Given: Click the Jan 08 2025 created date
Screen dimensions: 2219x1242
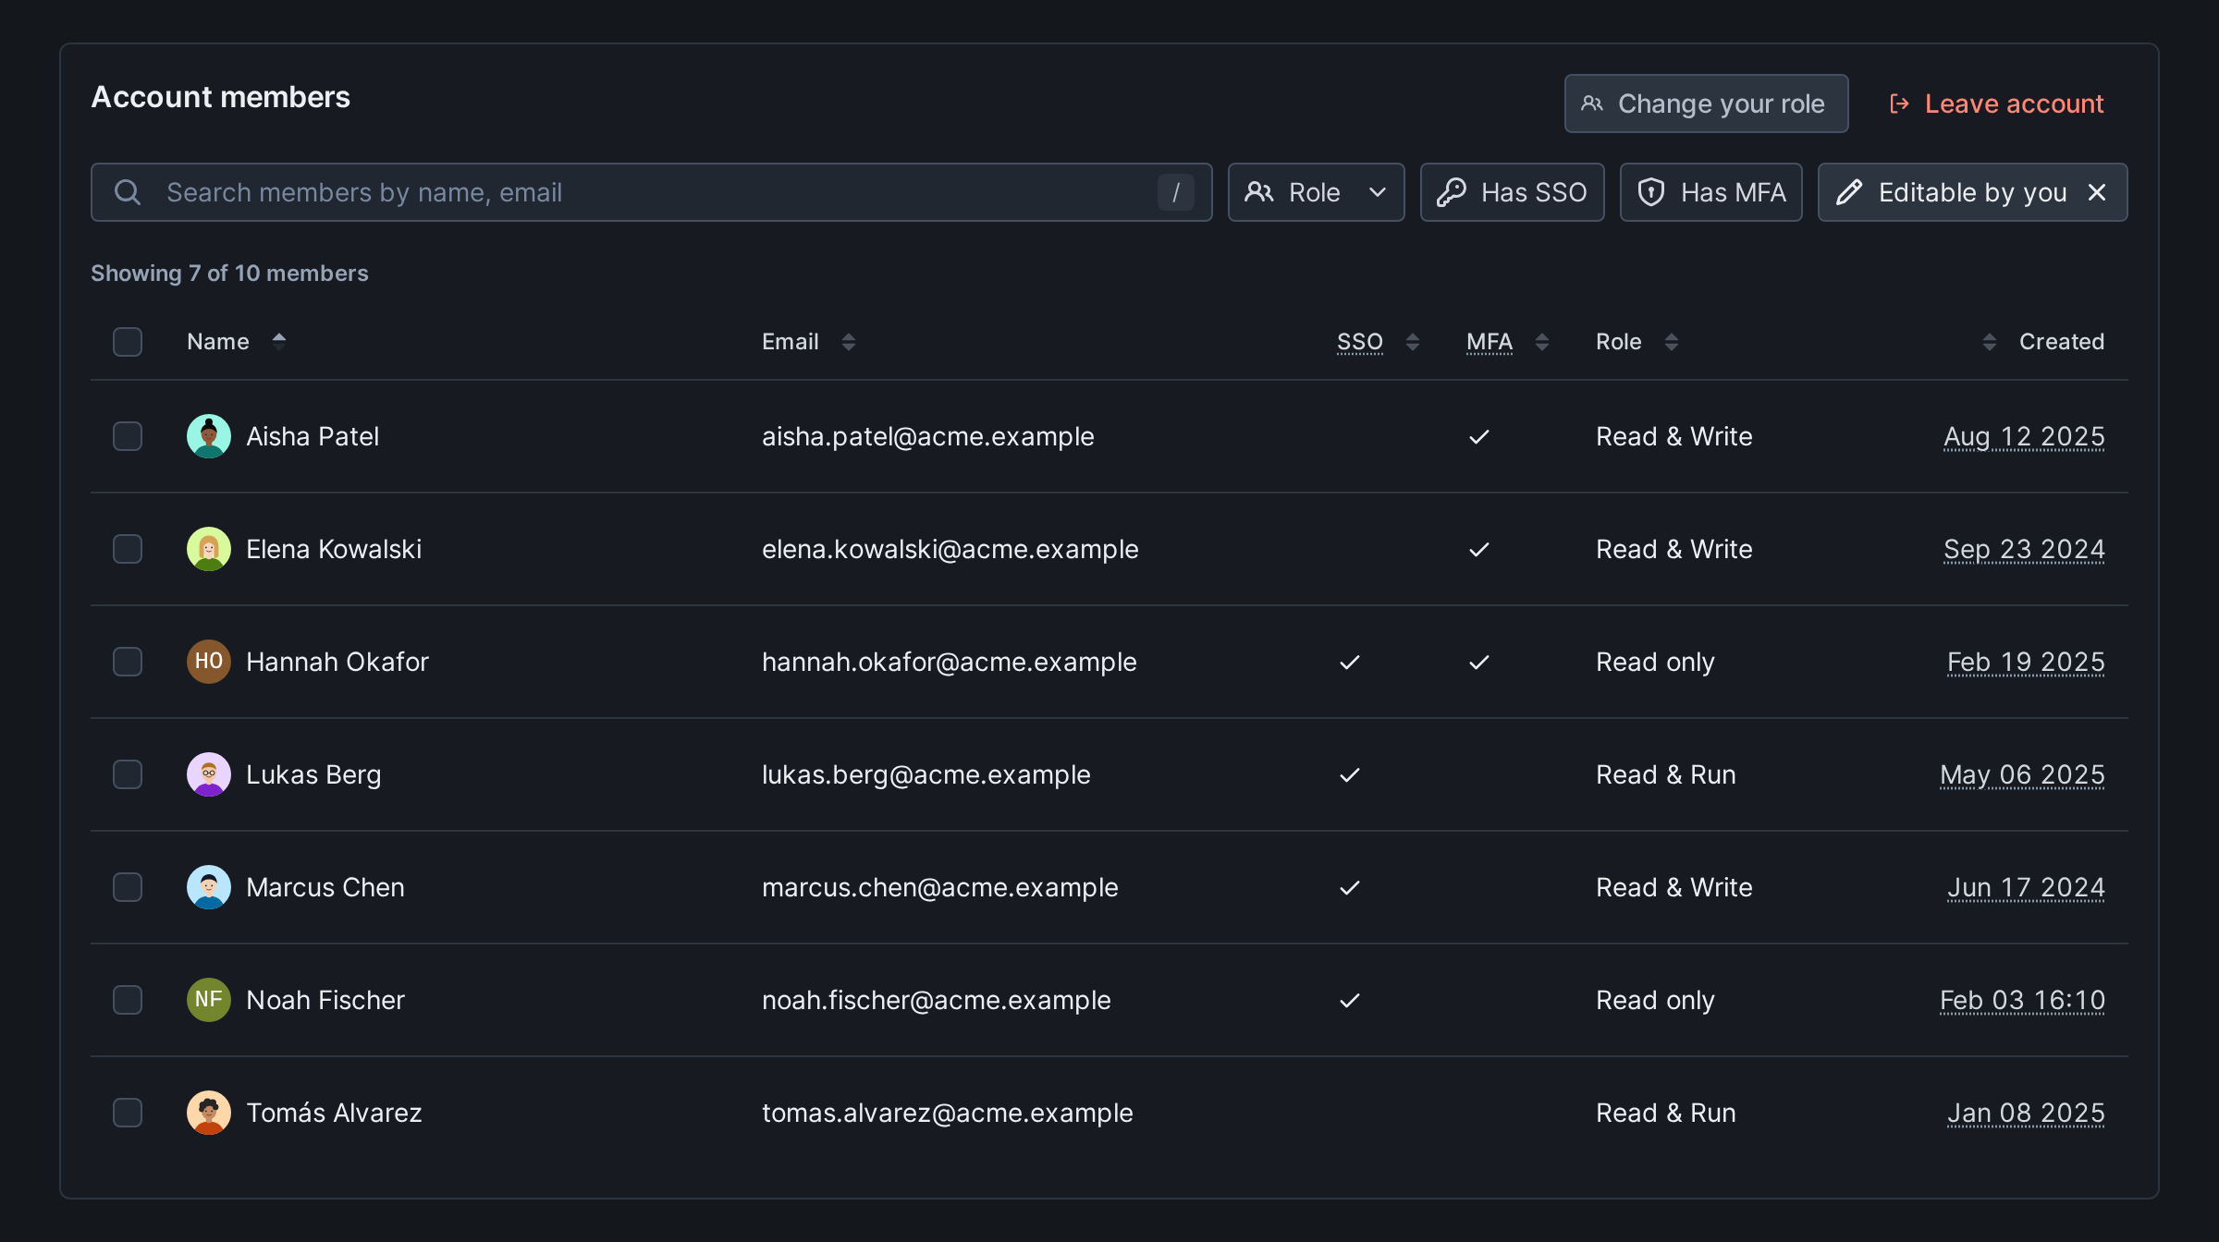Looking at the screenshot, I should click(2027, 1113).
